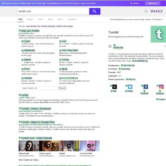Viewport: 166px width, 166px height.
Task: Switch to Images tab
Action: (30, 19)
